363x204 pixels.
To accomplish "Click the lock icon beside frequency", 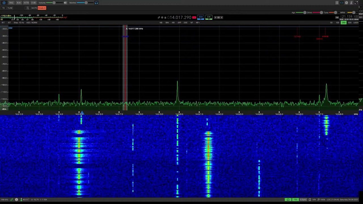I will pos(165,18).
